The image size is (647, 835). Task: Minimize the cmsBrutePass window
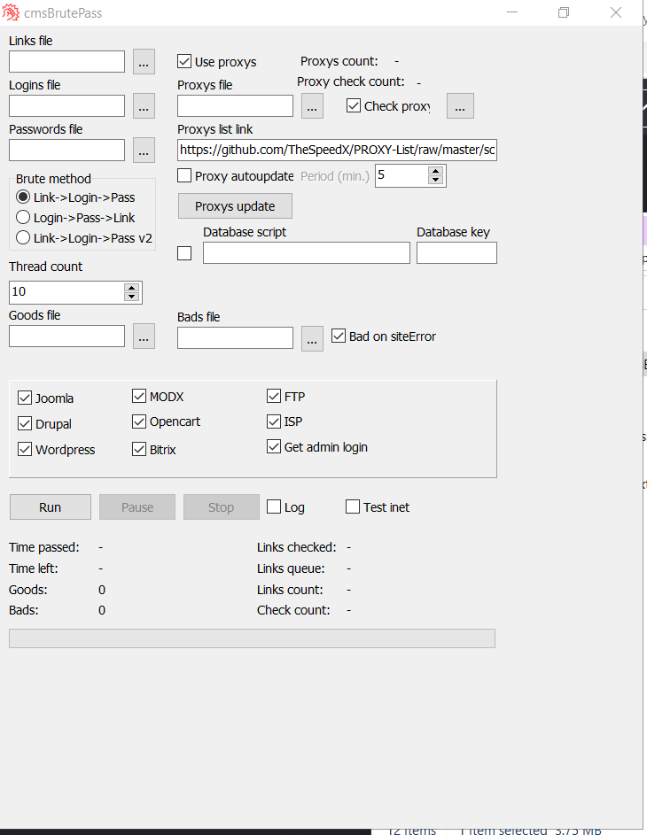coord(512,12)
